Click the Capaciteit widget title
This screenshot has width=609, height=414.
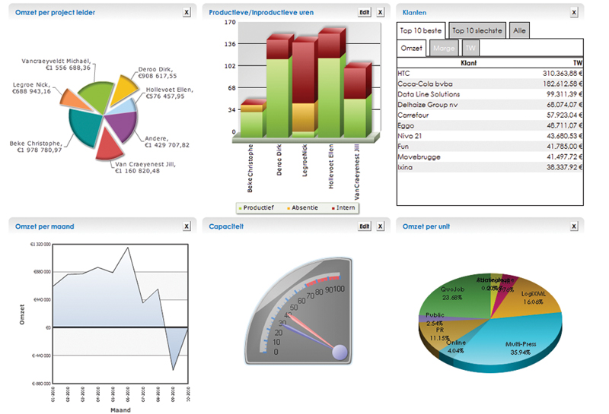pos(226,226)
